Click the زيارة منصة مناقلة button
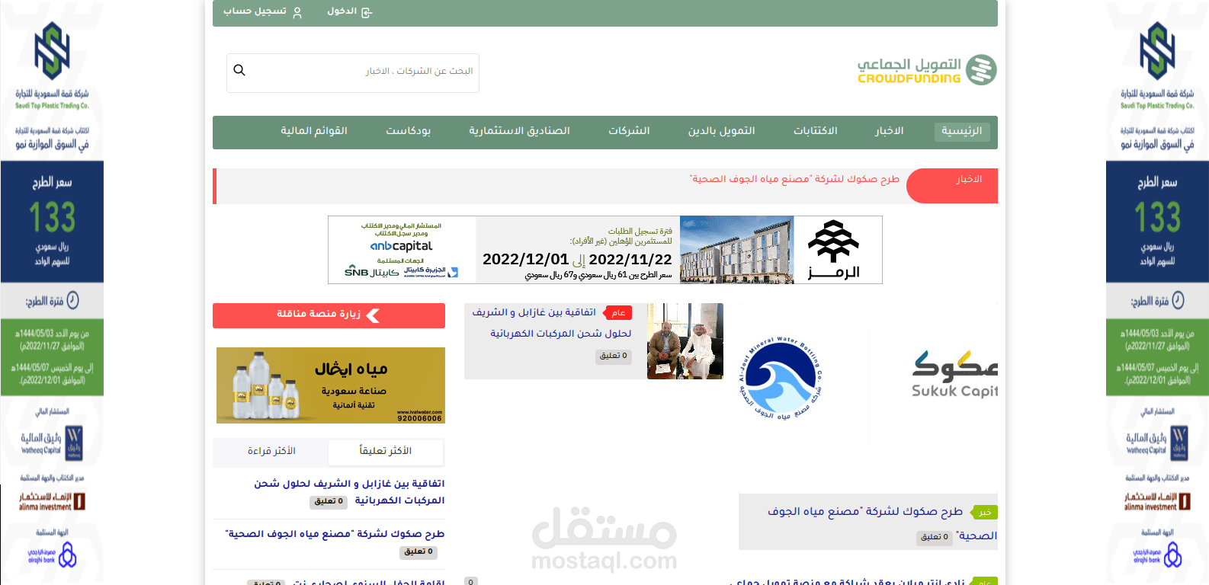This screenshot has width=1209, height=585. click(x=329, y=315)
